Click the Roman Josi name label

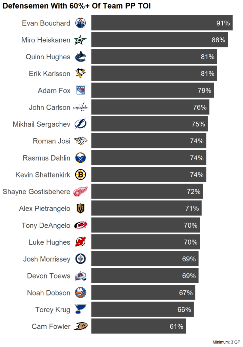tap(52, 141)
